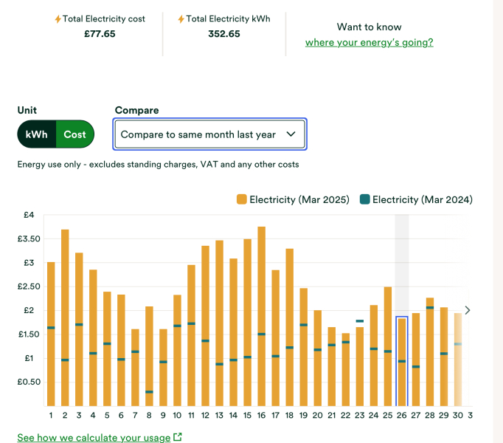Image resolution: width=503 pixels, height=443 pixels.
Task: Click the chevron arrow in Compare dropdown
Action: click(x=291, y=134)
